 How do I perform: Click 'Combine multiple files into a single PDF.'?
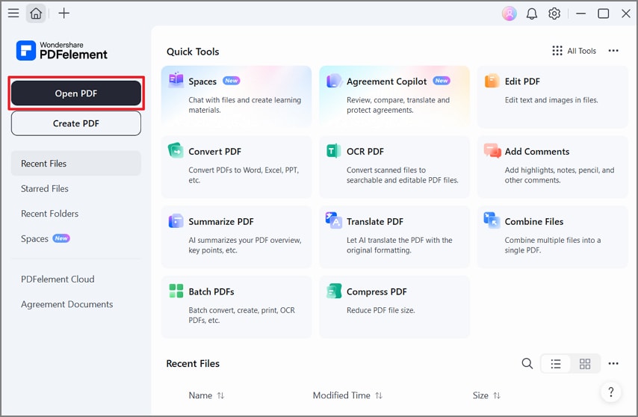point(553,245)
